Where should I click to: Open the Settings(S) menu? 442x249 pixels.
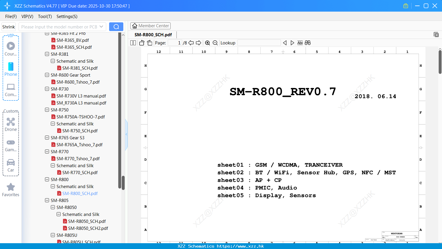(67, 17)
